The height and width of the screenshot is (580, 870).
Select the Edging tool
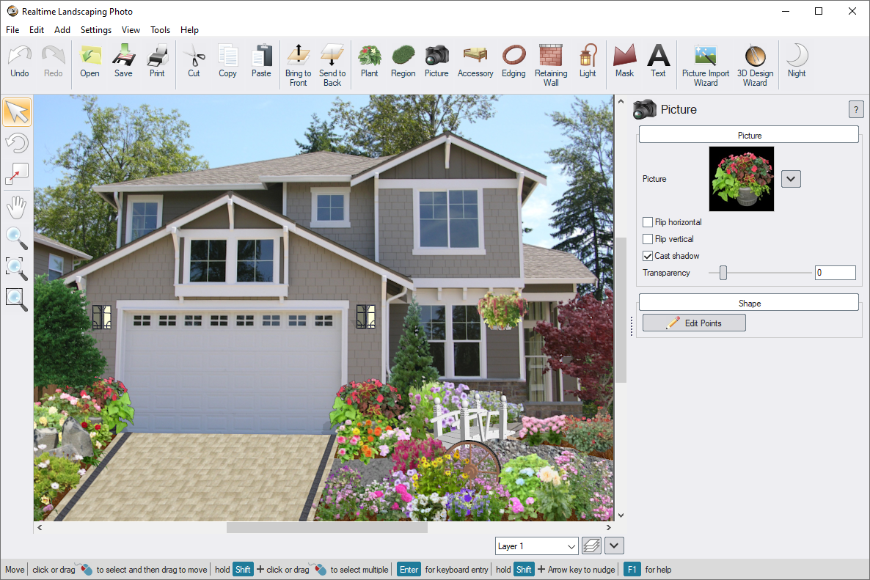[513, 62]
